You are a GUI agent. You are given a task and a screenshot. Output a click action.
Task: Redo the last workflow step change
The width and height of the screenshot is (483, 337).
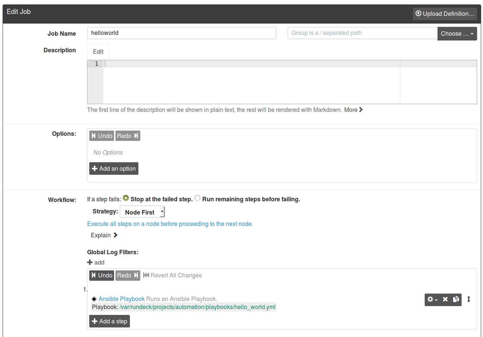128,275
